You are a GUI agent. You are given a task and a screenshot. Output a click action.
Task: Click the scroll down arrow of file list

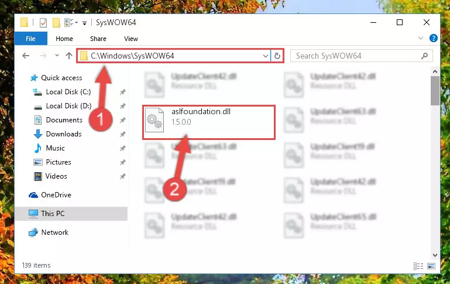435,255
